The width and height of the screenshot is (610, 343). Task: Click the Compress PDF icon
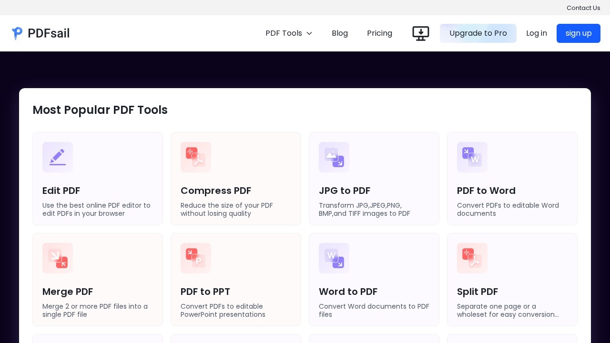click(x=196, y=157)
